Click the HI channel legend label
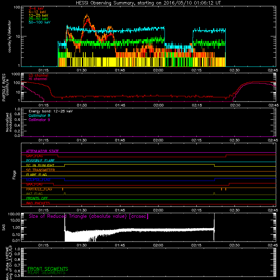 (x=38, y=79)
